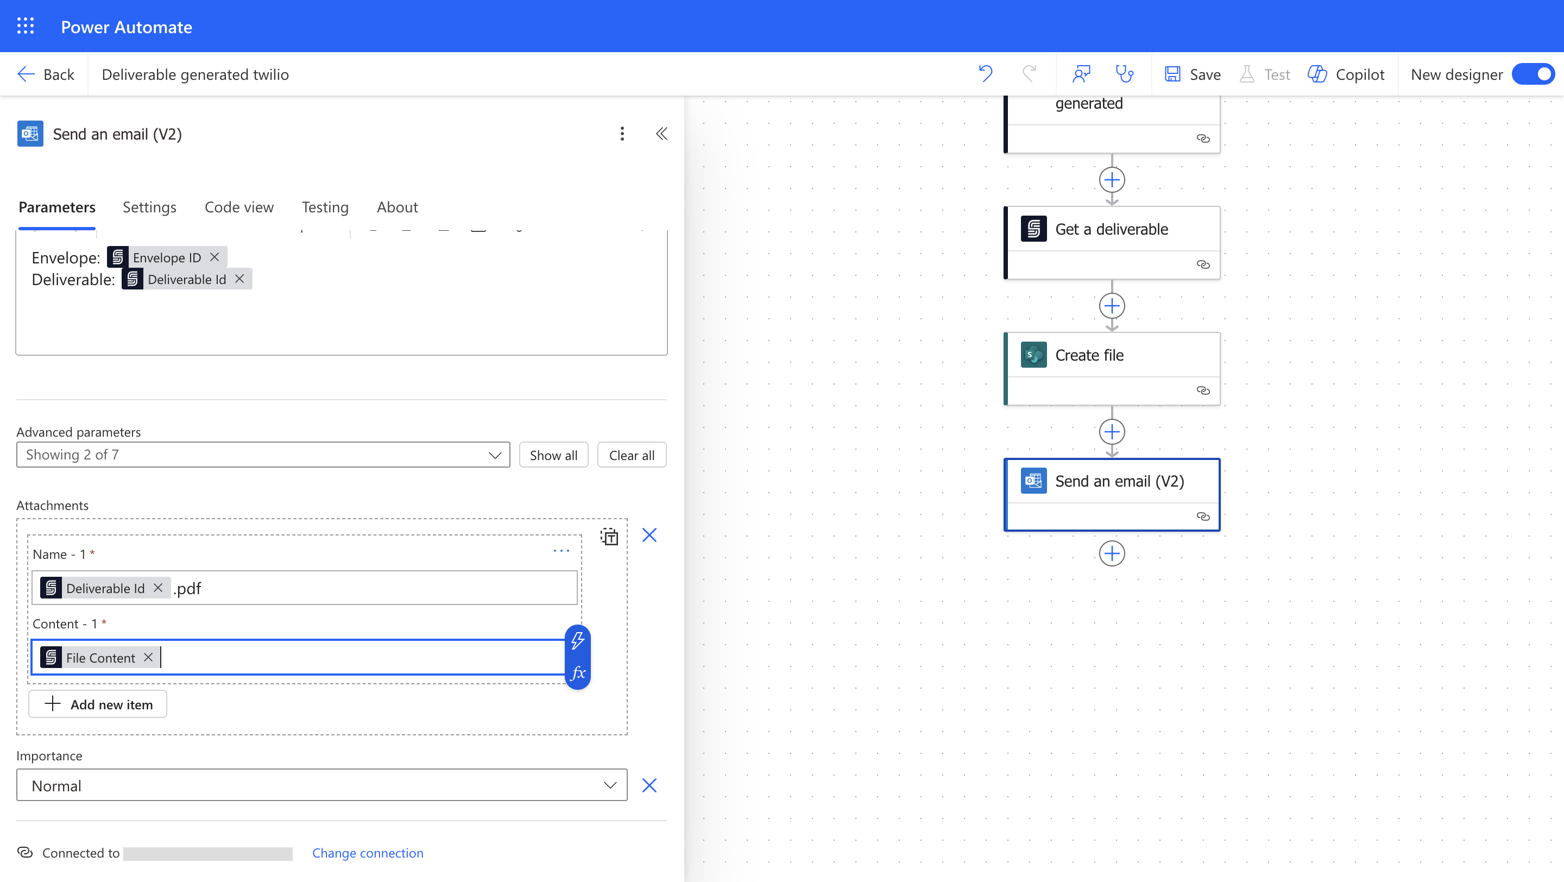Click the feedback person icon
The width and height of the screenshot is (1564, 882).
(x=1081, y=74)
